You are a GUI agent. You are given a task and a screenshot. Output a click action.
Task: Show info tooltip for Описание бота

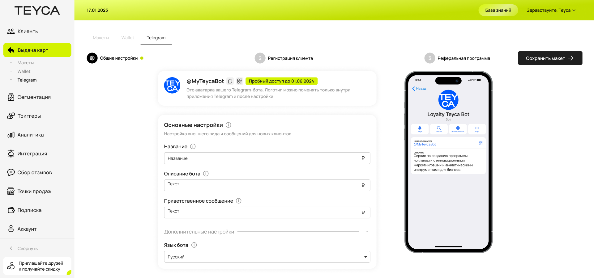click(x=206, y=174)
